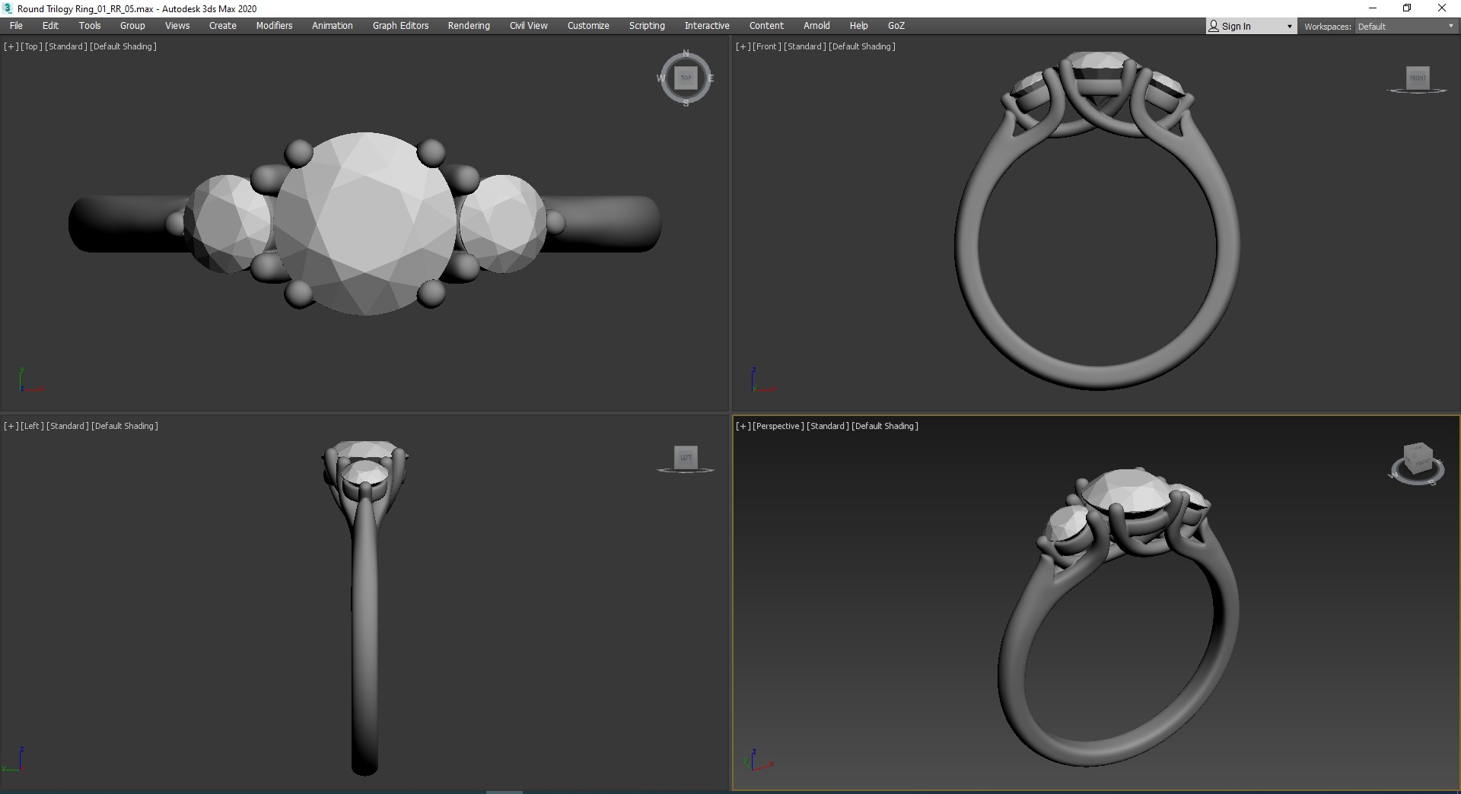Screen dimensions: 1461x794
Task: Click the Perspective viewport ViewCube
Action: click(x=1418, y=459)
